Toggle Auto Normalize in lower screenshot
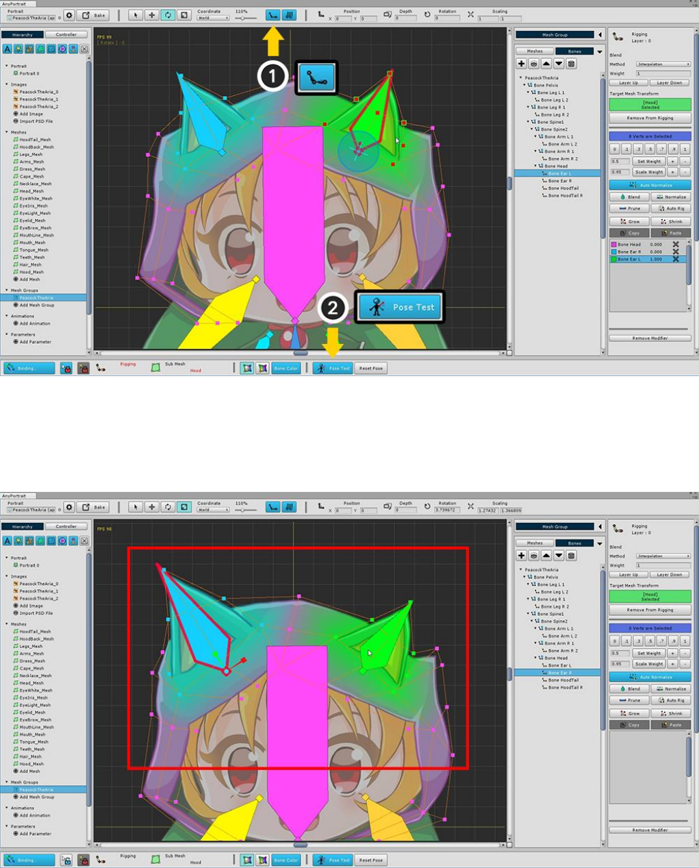The height and width of the screenshot is (868, 699). (650, 677)
